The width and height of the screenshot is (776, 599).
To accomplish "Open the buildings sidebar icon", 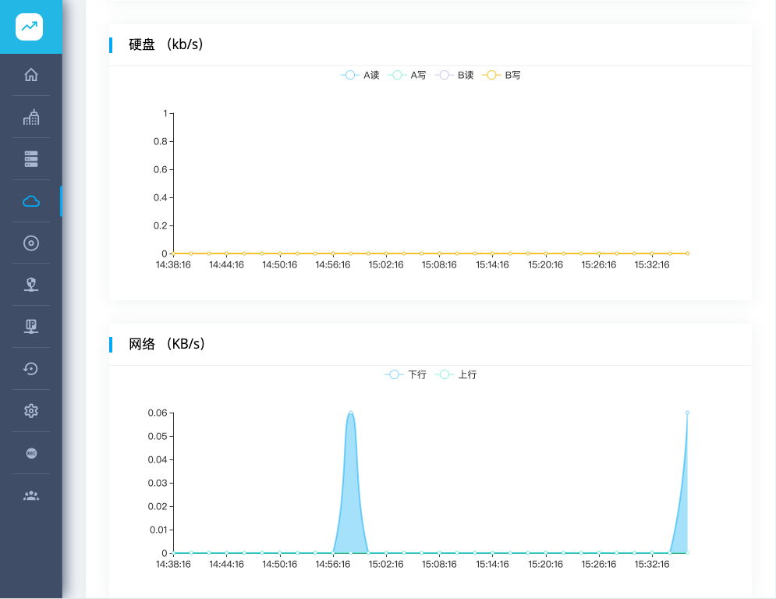I will coord(31,117).
